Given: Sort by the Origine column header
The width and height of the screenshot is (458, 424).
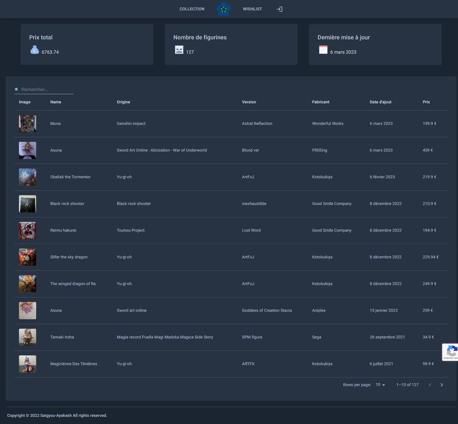Looking at the screenshot, I should point(123,102).
